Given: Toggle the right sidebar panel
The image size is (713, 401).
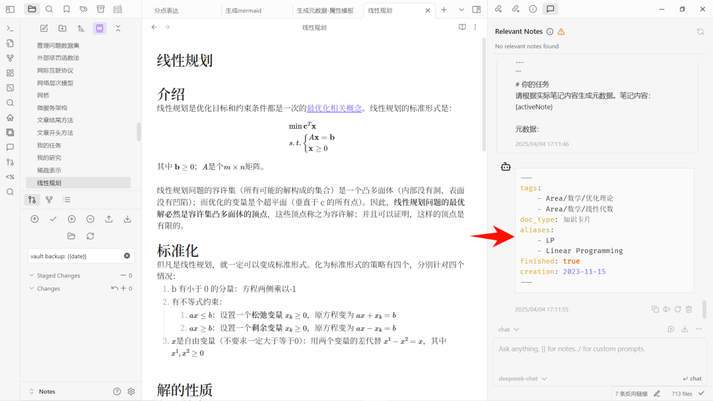Looking at the screenshot, I should coord(477,9).
